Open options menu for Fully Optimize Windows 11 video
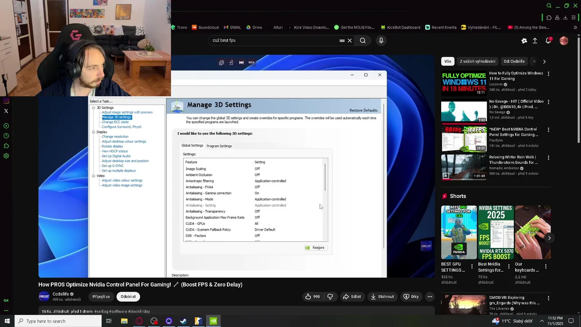Screen dimensions: 581x327 pyautogui.click(x=548, y=74)
